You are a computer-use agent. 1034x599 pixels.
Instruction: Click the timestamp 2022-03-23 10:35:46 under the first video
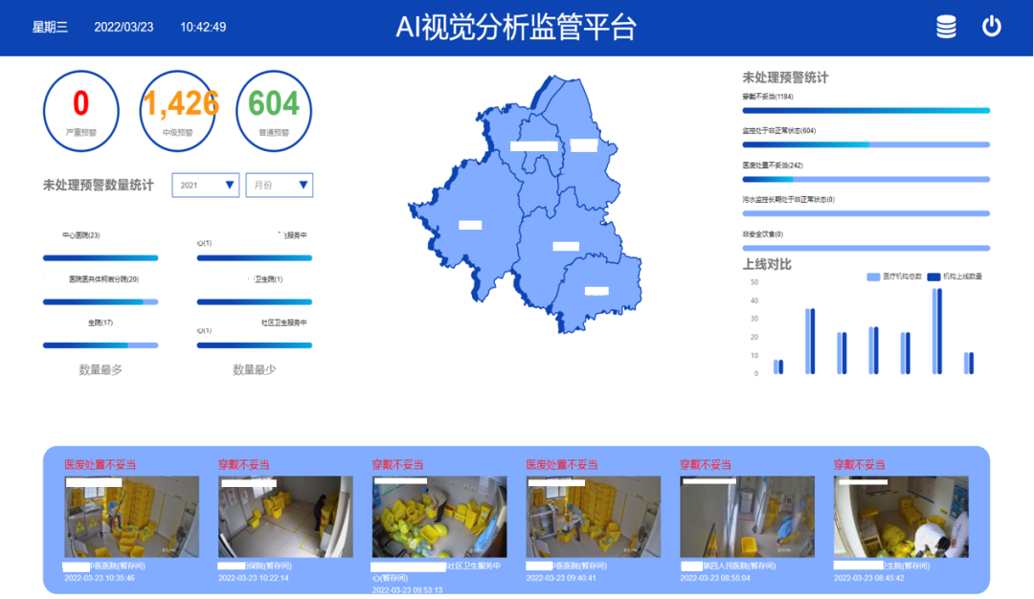[x=101, y=578]
